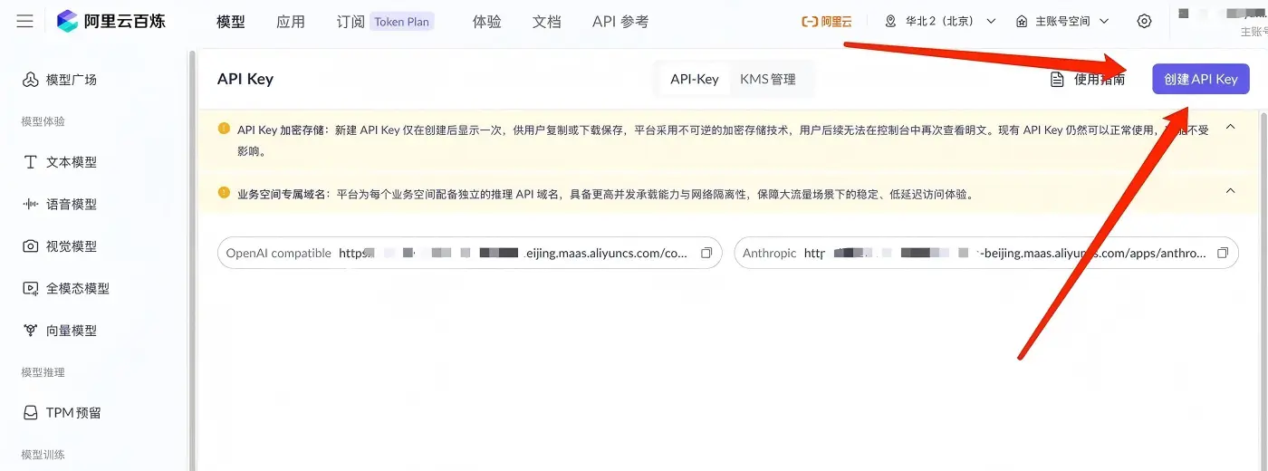
Task: Click the 创建 API Key button
Action: point(1201,79)
